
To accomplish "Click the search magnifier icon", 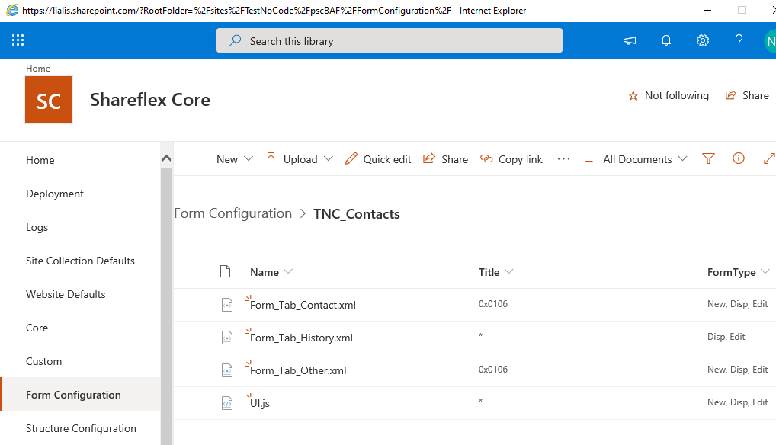I will point(235,40).
